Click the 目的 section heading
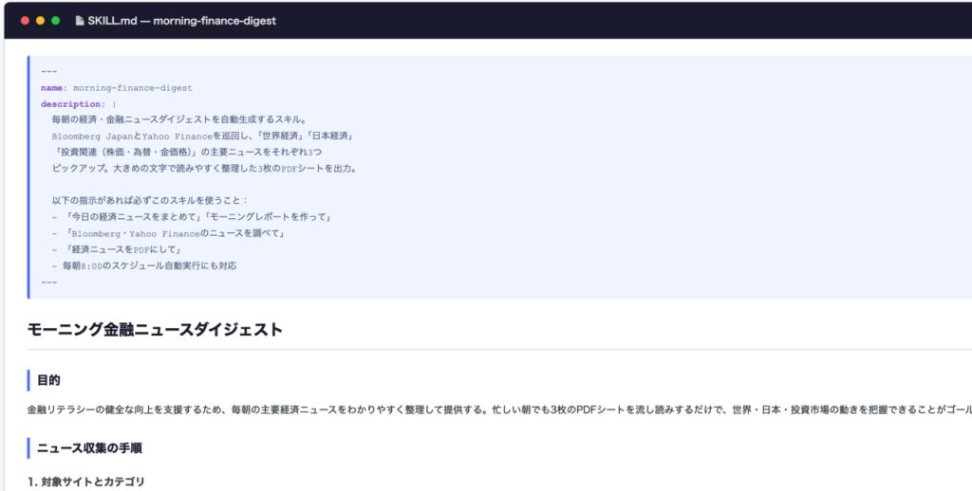The width and height of the screenshot is (972, 491). click(48, 380)
